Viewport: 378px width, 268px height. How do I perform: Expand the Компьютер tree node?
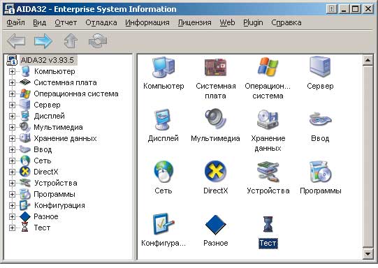[12, 71]
